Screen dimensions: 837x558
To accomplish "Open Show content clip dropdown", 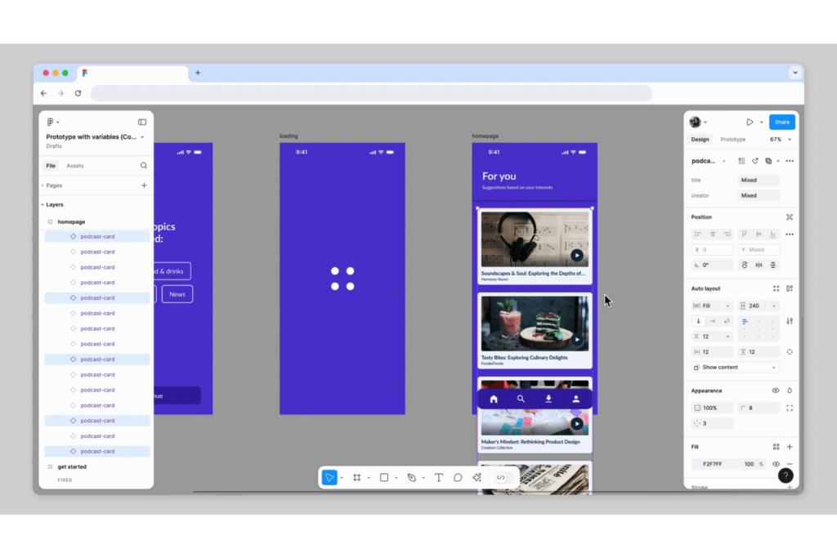I will click(735, 368).
